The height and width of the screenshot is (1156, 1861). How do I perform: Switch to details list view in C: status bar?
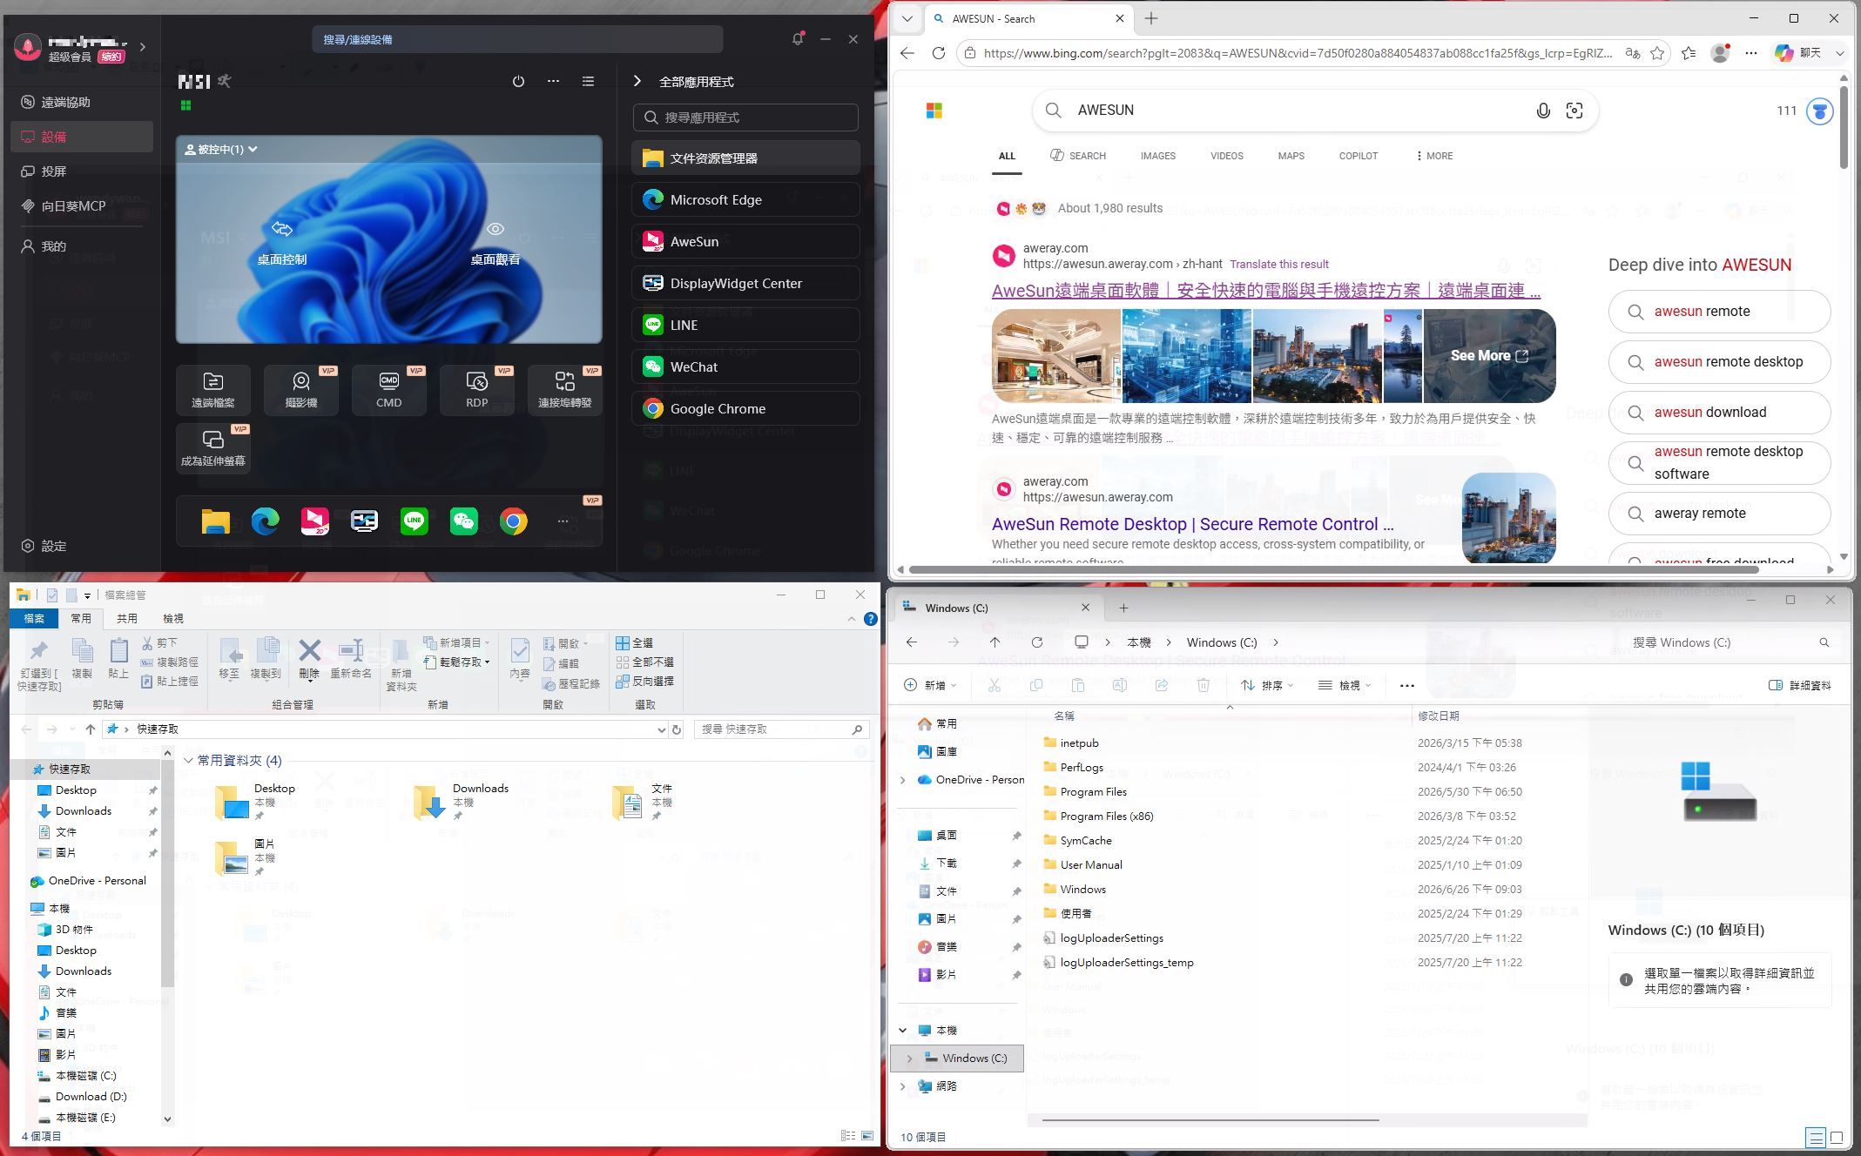[x=1816, y=1137]
